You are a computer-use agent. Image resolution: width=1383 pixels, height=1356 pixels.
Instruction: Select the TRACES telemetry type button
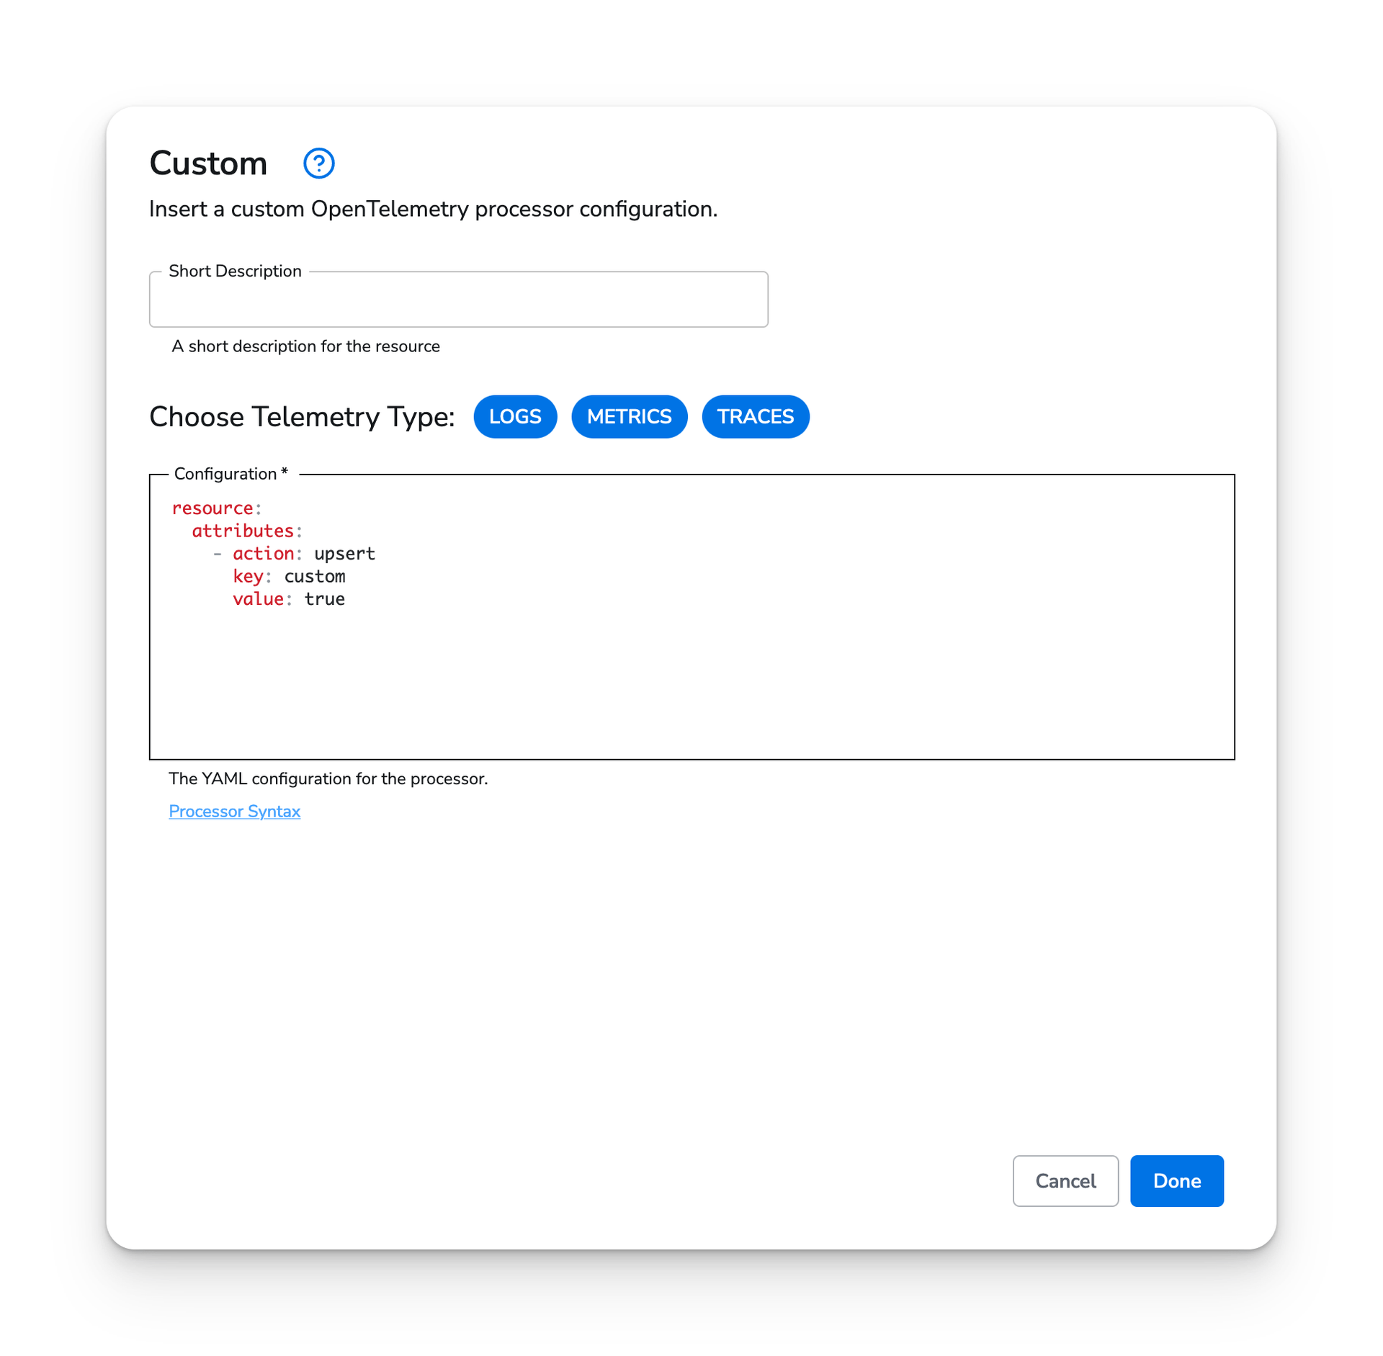click(x=756, y=416)
